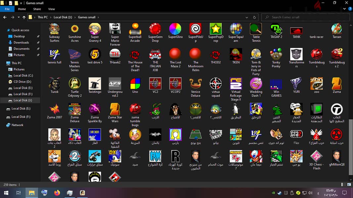Select the Transformers icon
The image size is (353, 198).
(296, 54)
